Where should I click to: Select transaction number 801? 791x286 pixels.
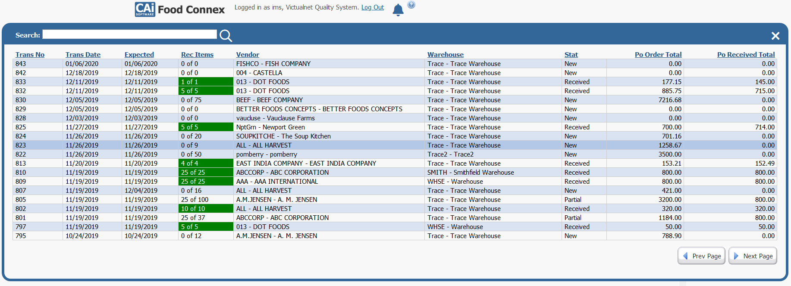click(21, 218)
